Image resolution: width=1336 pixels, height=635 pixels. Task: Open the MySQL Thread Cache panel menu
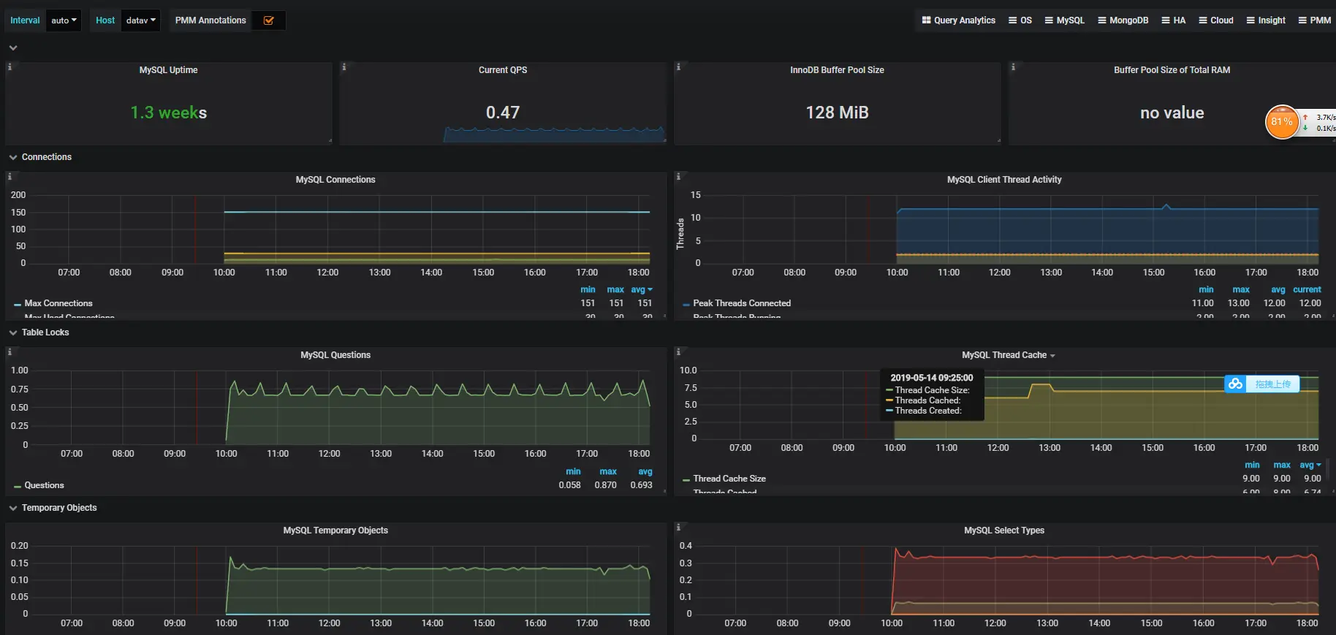[x=1052, y=356]
